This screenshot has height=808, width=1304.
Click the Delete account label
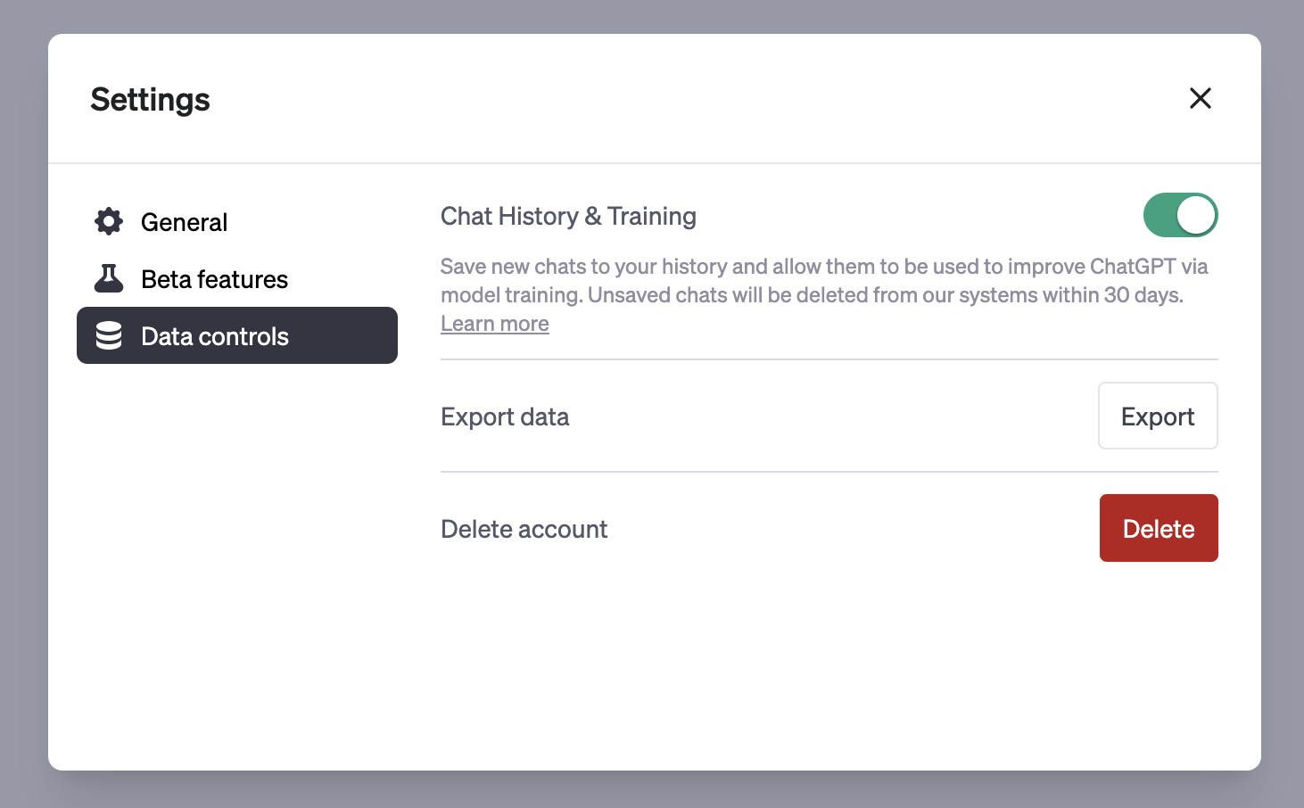(524, 530)
